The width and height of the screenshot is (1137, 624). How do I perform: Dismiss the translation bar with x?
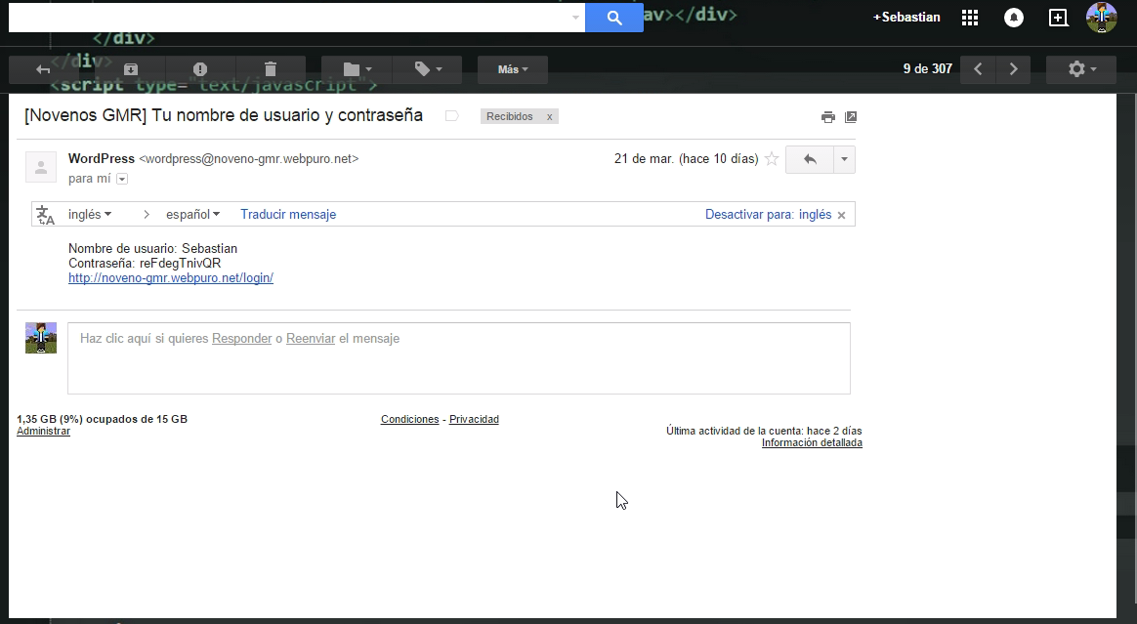tap(841, 215)
